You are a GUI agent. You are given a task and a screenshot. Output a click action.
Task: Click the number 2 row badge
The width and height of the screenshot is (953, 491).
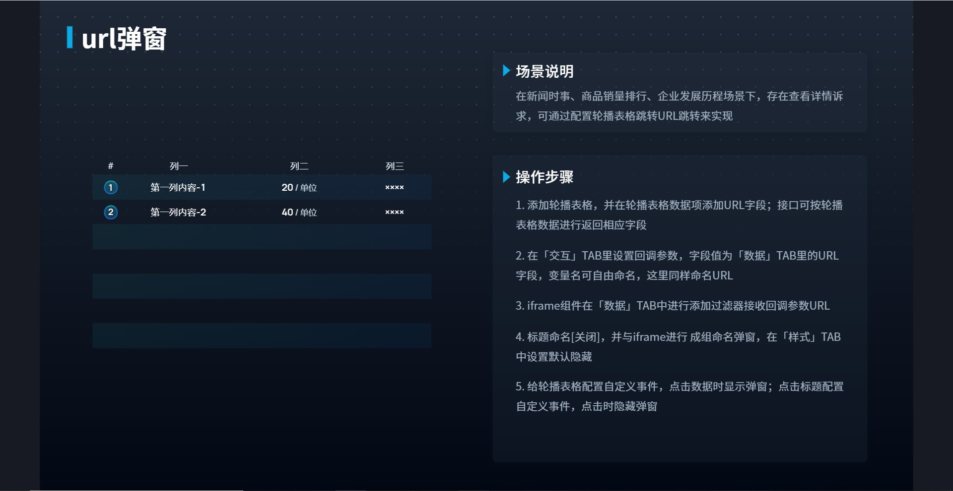tap(111, 212)
